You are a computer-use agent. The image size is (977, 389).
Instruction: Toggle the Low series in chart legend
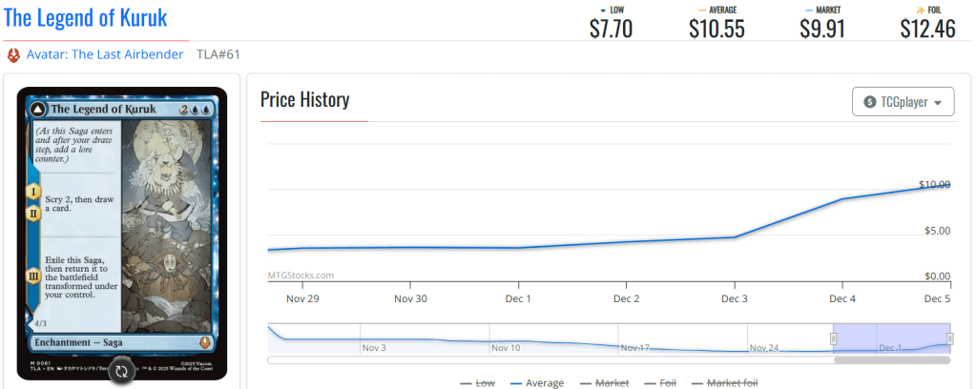(x=478, y=382)
